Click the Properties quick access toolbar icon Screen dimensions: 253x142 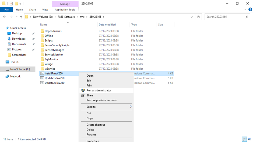(x=11, y=3)
